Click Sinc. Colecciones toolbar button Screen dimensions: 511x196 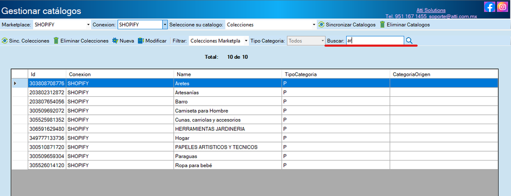point(25,41)
